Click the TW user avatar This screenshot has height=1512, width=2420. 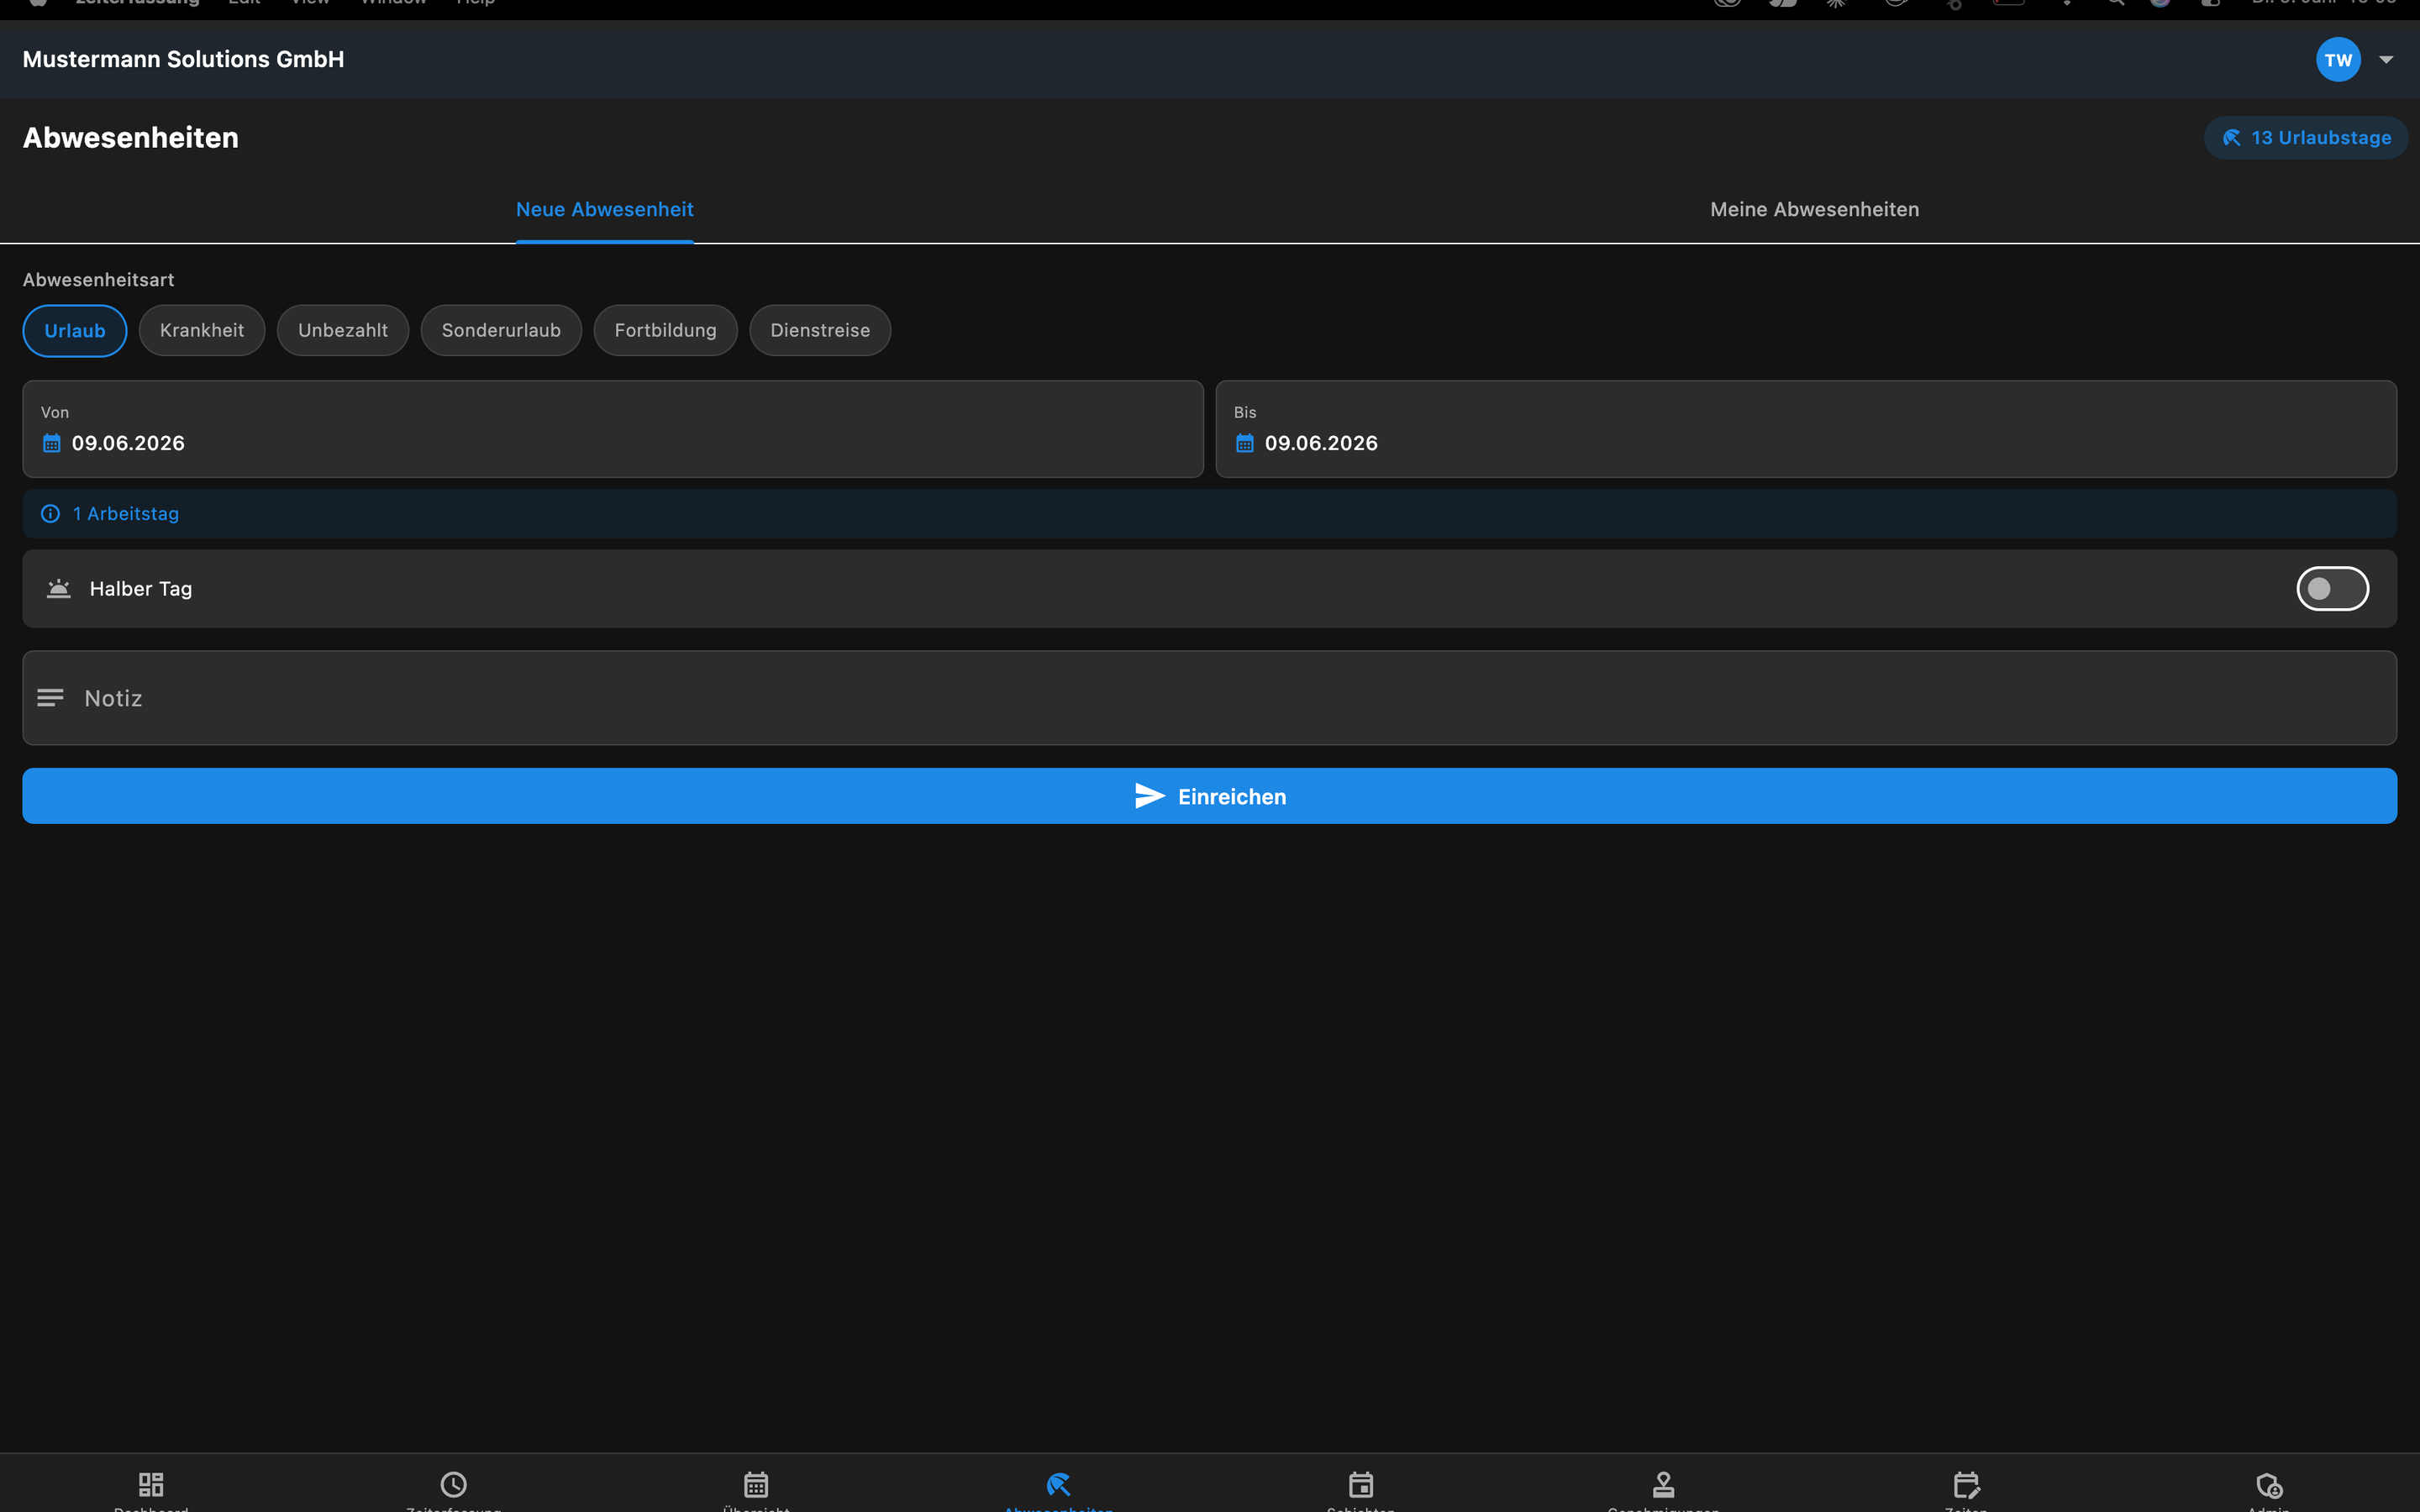click(2338, 60)
